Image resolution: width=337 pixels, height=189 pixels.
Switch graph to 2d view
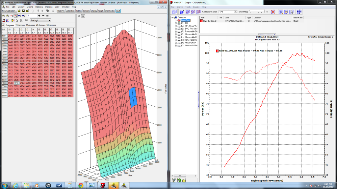pyautogui.click(x=79, y=16)
